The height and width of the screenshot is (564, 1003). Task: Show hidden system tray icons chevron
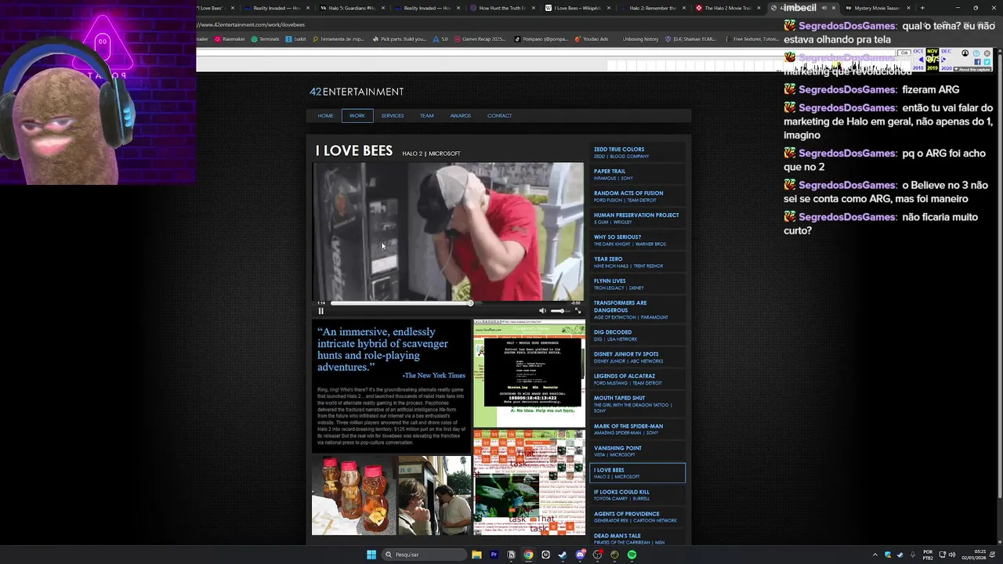(x=875, y=555)
